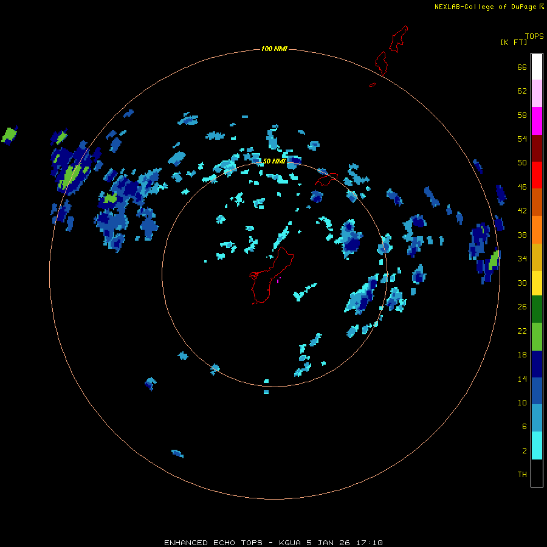Click the 'TOPS' legend title
Viewport: 547px width, 547px height.
pos(534,36)
